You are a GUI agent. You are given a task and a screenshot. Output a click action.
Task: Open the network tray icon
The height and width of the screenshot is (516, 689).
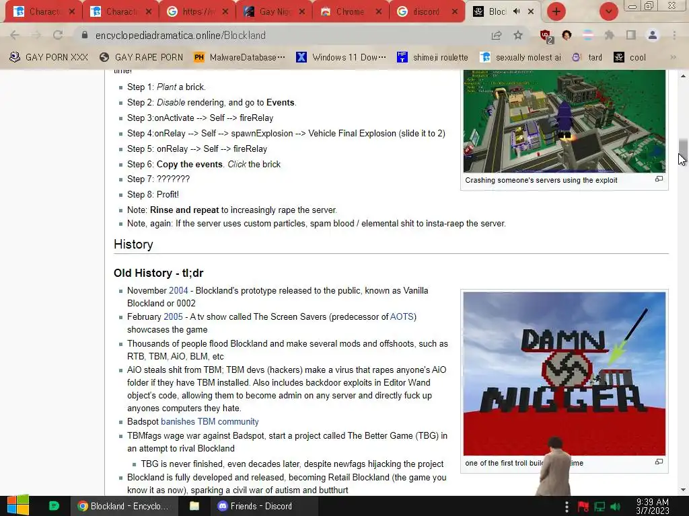tap(600, 507)
